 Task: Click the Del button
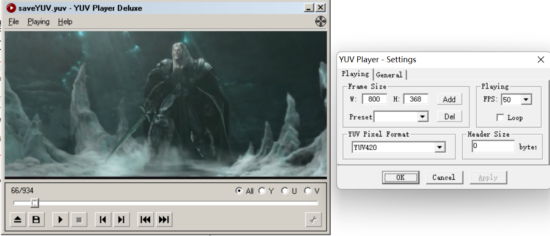coord(449,117)
